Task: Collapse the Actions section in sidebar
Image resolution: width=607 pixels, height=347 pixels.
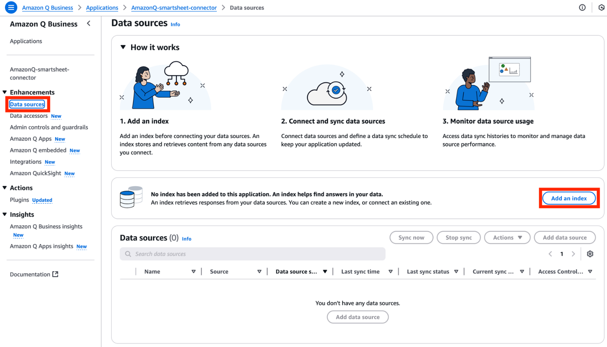Action: (x=5, y=188)
